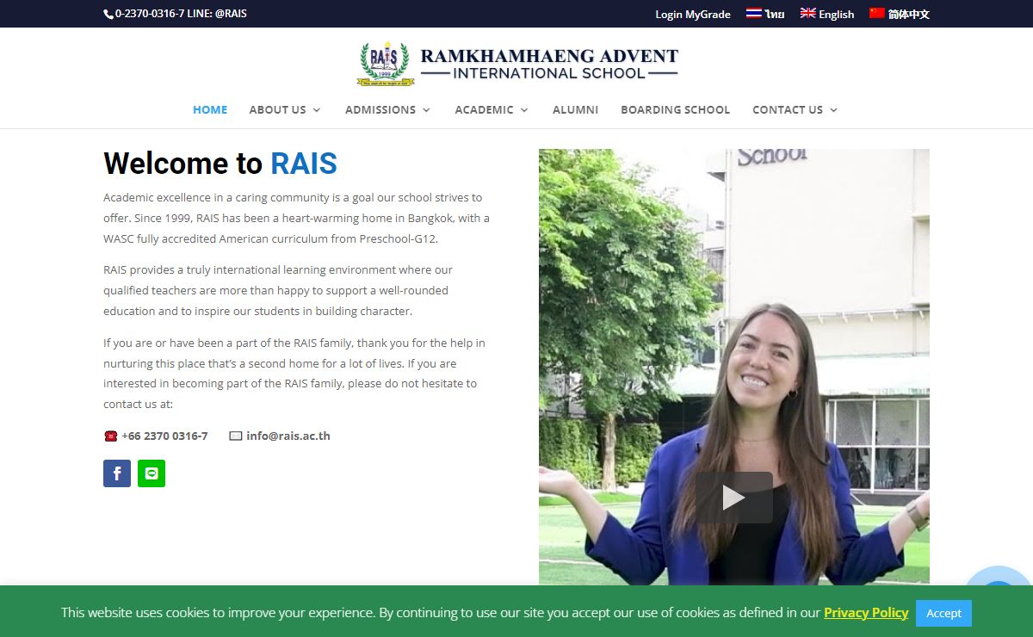Open the Academic menu

coord(484,109)
